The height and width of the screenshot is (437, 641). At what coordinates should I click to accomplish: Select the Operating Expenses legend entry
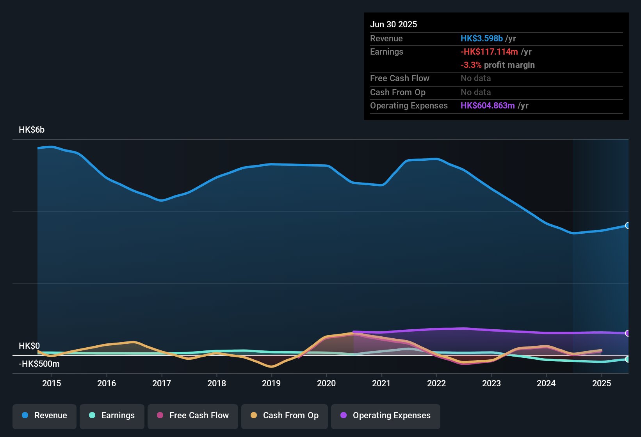[385, 416]
